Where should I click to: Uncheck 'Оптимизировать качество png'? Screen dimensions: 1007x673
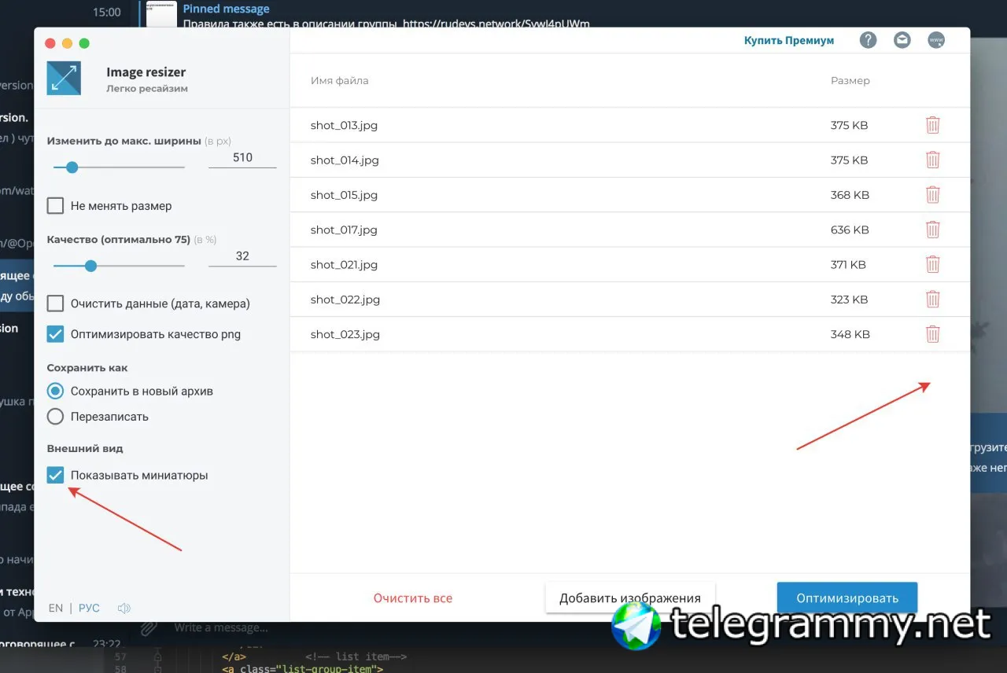[55, 334]
